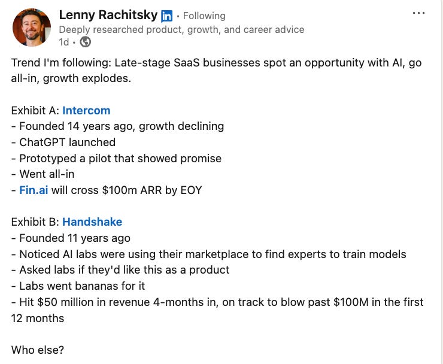Click the 1d post timestamp
Image resolution: width=443 pixels, height=364 pixels.
point(63,42)
